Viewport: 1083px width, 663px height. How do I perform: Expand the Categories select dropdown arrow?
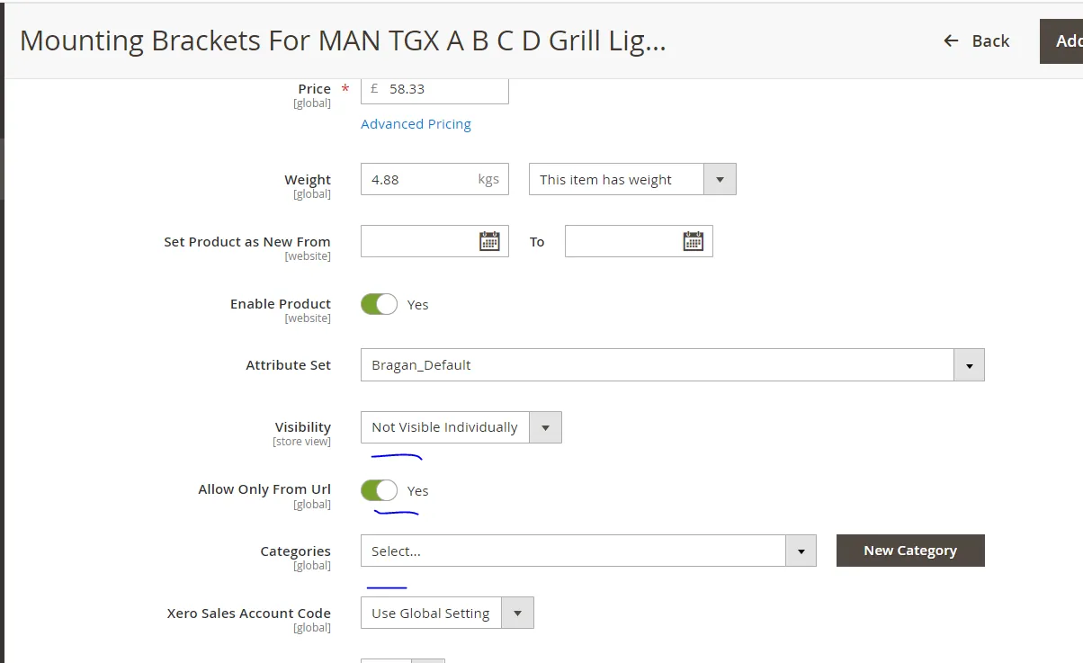coord(801,551)
